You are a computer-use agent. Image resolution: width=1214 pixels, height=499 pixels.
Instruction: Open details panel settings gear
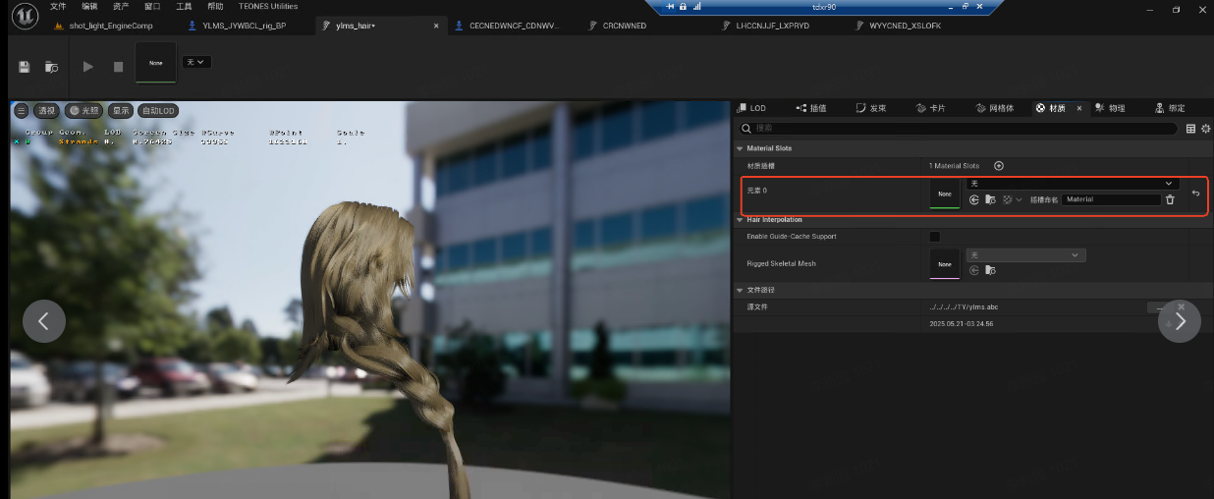click(x=1205, y=129)
